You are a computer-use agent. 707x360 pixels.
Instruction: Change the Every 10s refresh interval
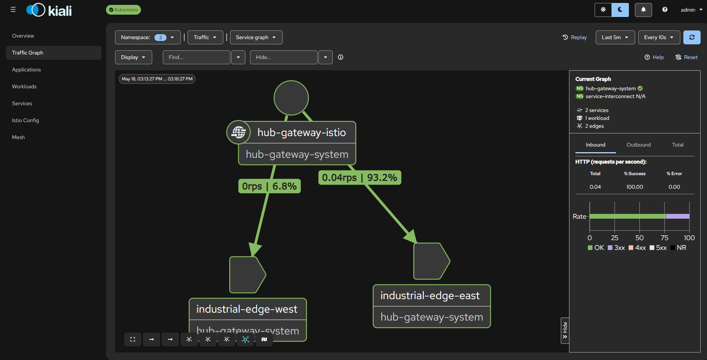[x=659, y=37]
